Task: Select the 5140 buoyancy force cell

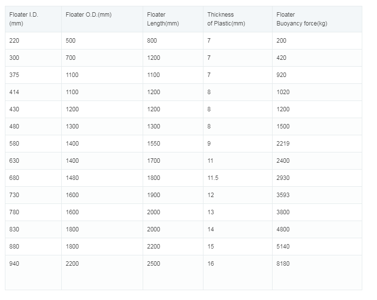Action: (x=283, y=247)
